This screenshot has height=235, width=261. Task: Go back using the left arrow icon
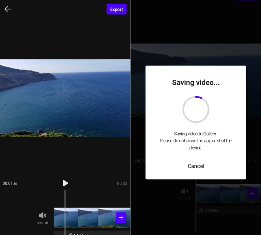[8, 9]
